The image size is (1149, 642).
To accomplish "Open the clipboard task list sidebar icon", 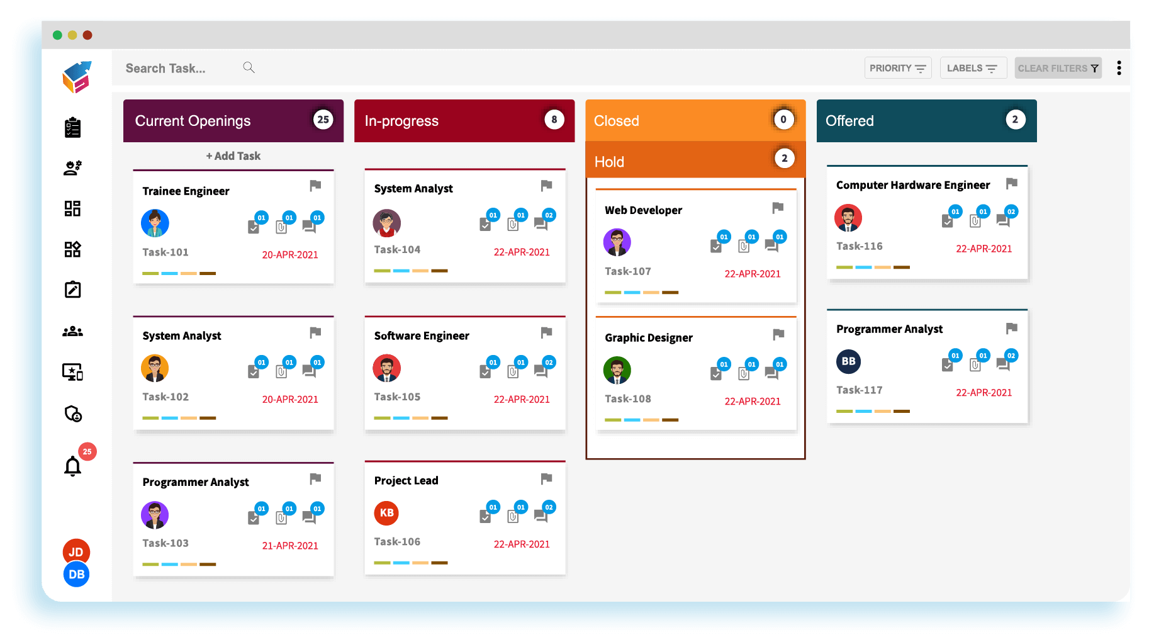I will (73, 128).
